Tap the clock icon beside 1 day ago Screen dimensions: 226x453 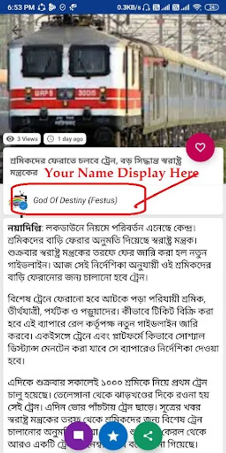pyautogui.click(x=50, y=139)
